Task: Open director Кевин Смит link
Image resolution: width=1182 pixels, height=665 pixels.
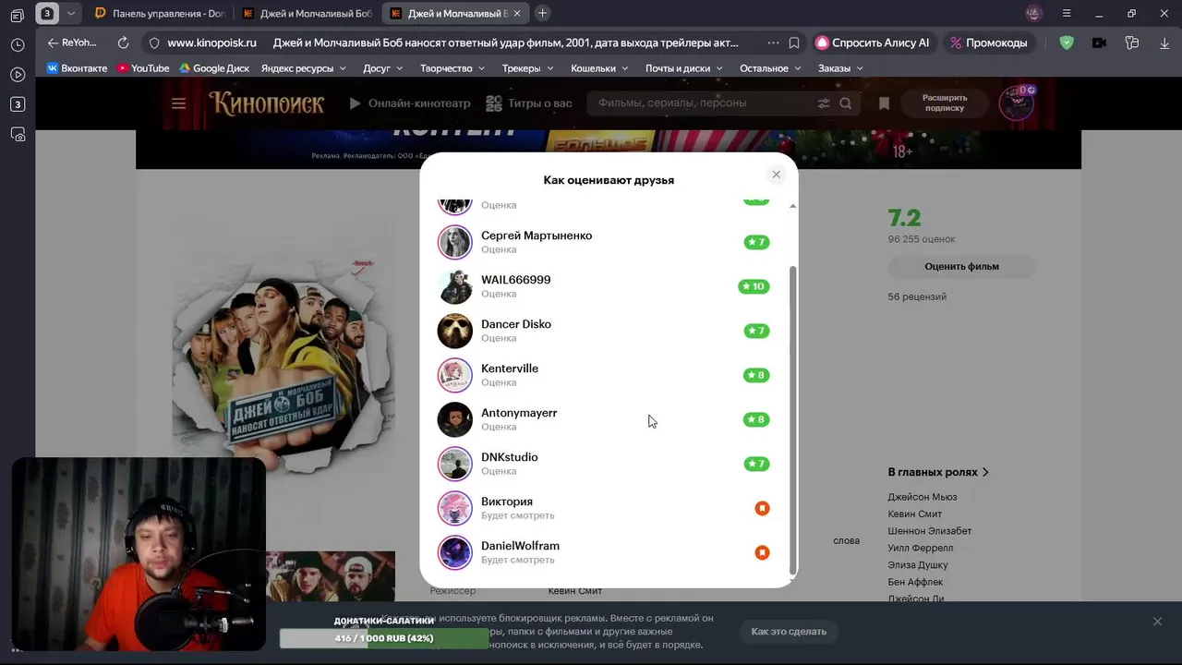Action: (x=574, y=591)
